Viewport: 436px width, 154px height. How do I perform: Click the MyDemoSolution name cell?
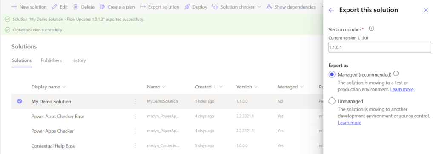(x=162, y=102)
